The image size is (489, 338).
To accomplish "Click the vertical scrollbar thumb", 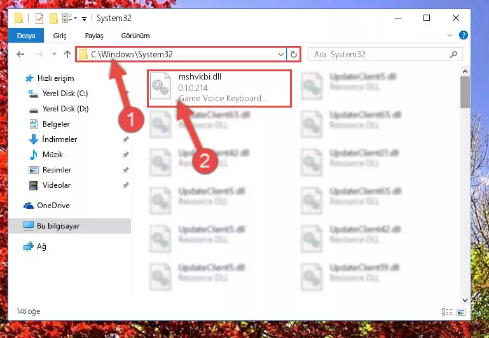I will (x=465, y=92).
